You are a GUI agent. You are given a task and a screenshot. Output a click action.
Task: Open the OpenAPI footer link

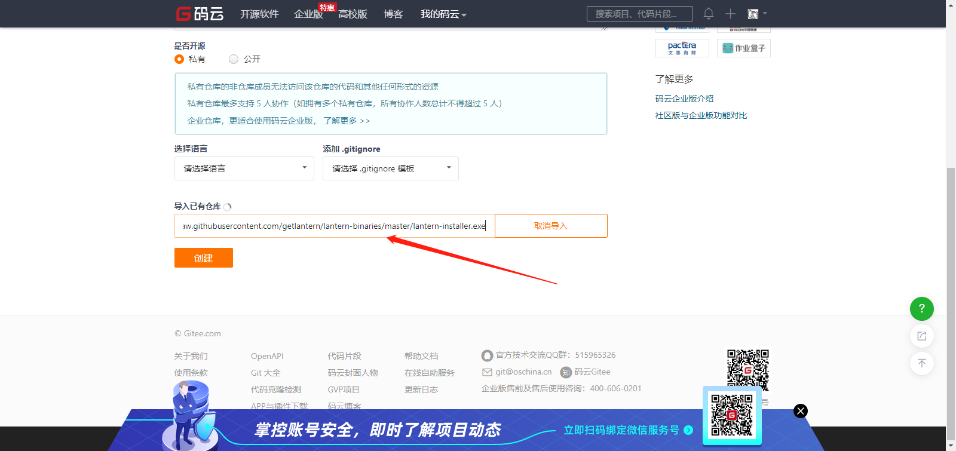click(267, 356)
